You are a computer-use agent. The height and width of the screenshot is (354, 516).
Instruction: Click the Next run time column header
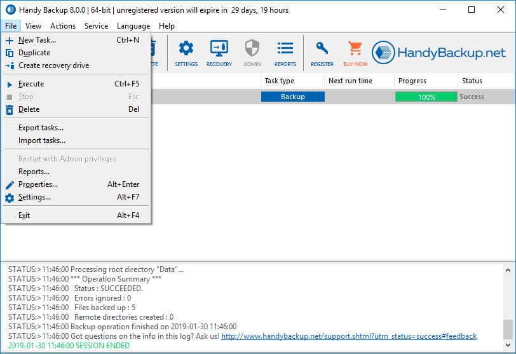[350, 81]
